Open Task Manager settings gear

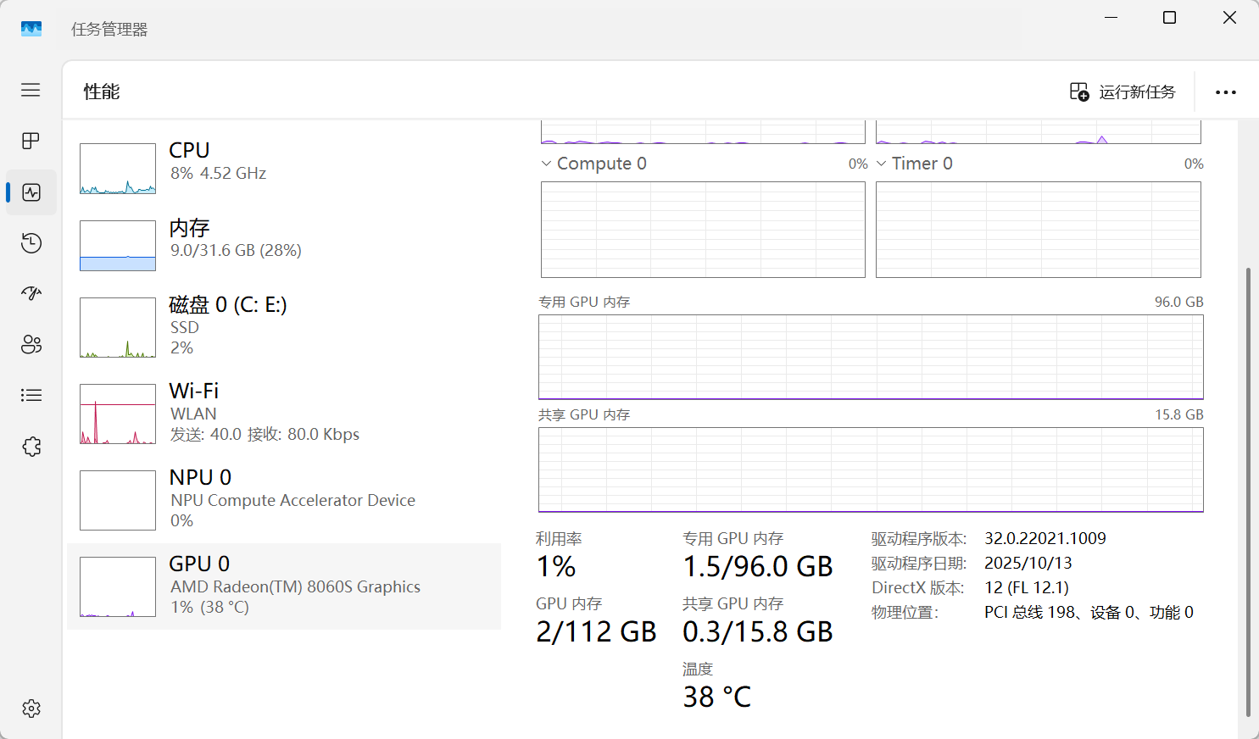click(x=31, y=708)
